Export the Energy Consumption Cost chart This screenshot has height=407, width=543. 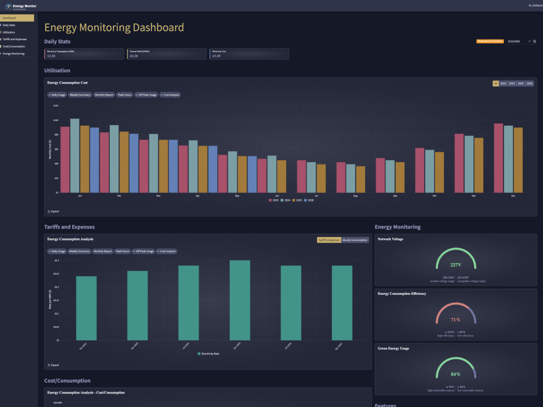tap(53, 212)
